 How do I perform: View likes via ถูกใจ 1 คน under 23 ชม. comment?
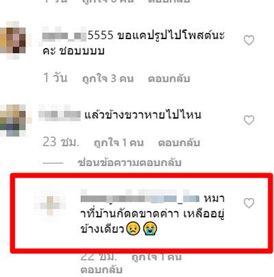[119, 143]
